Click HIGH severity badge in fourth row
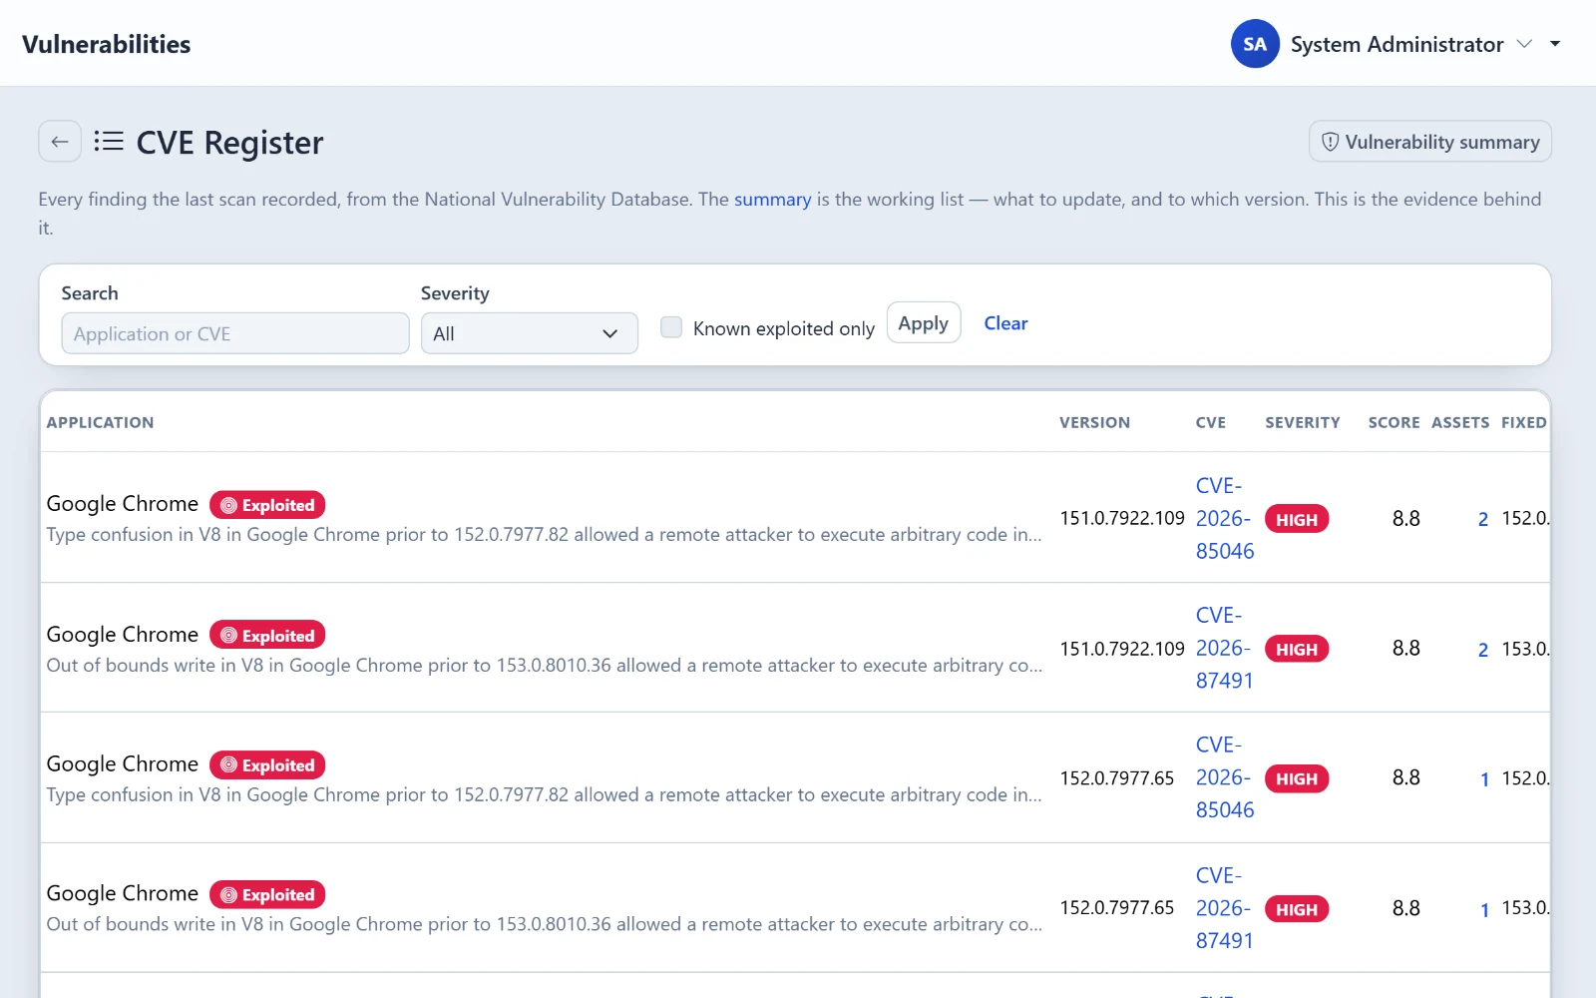1596x998 pixels. 1297,909
